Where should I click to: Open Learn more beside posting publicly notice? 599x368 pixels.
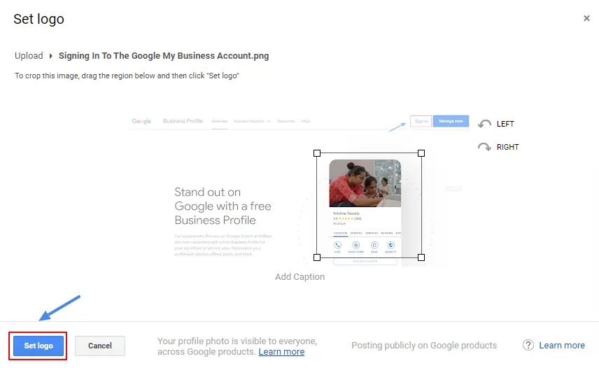pos(562,346)
